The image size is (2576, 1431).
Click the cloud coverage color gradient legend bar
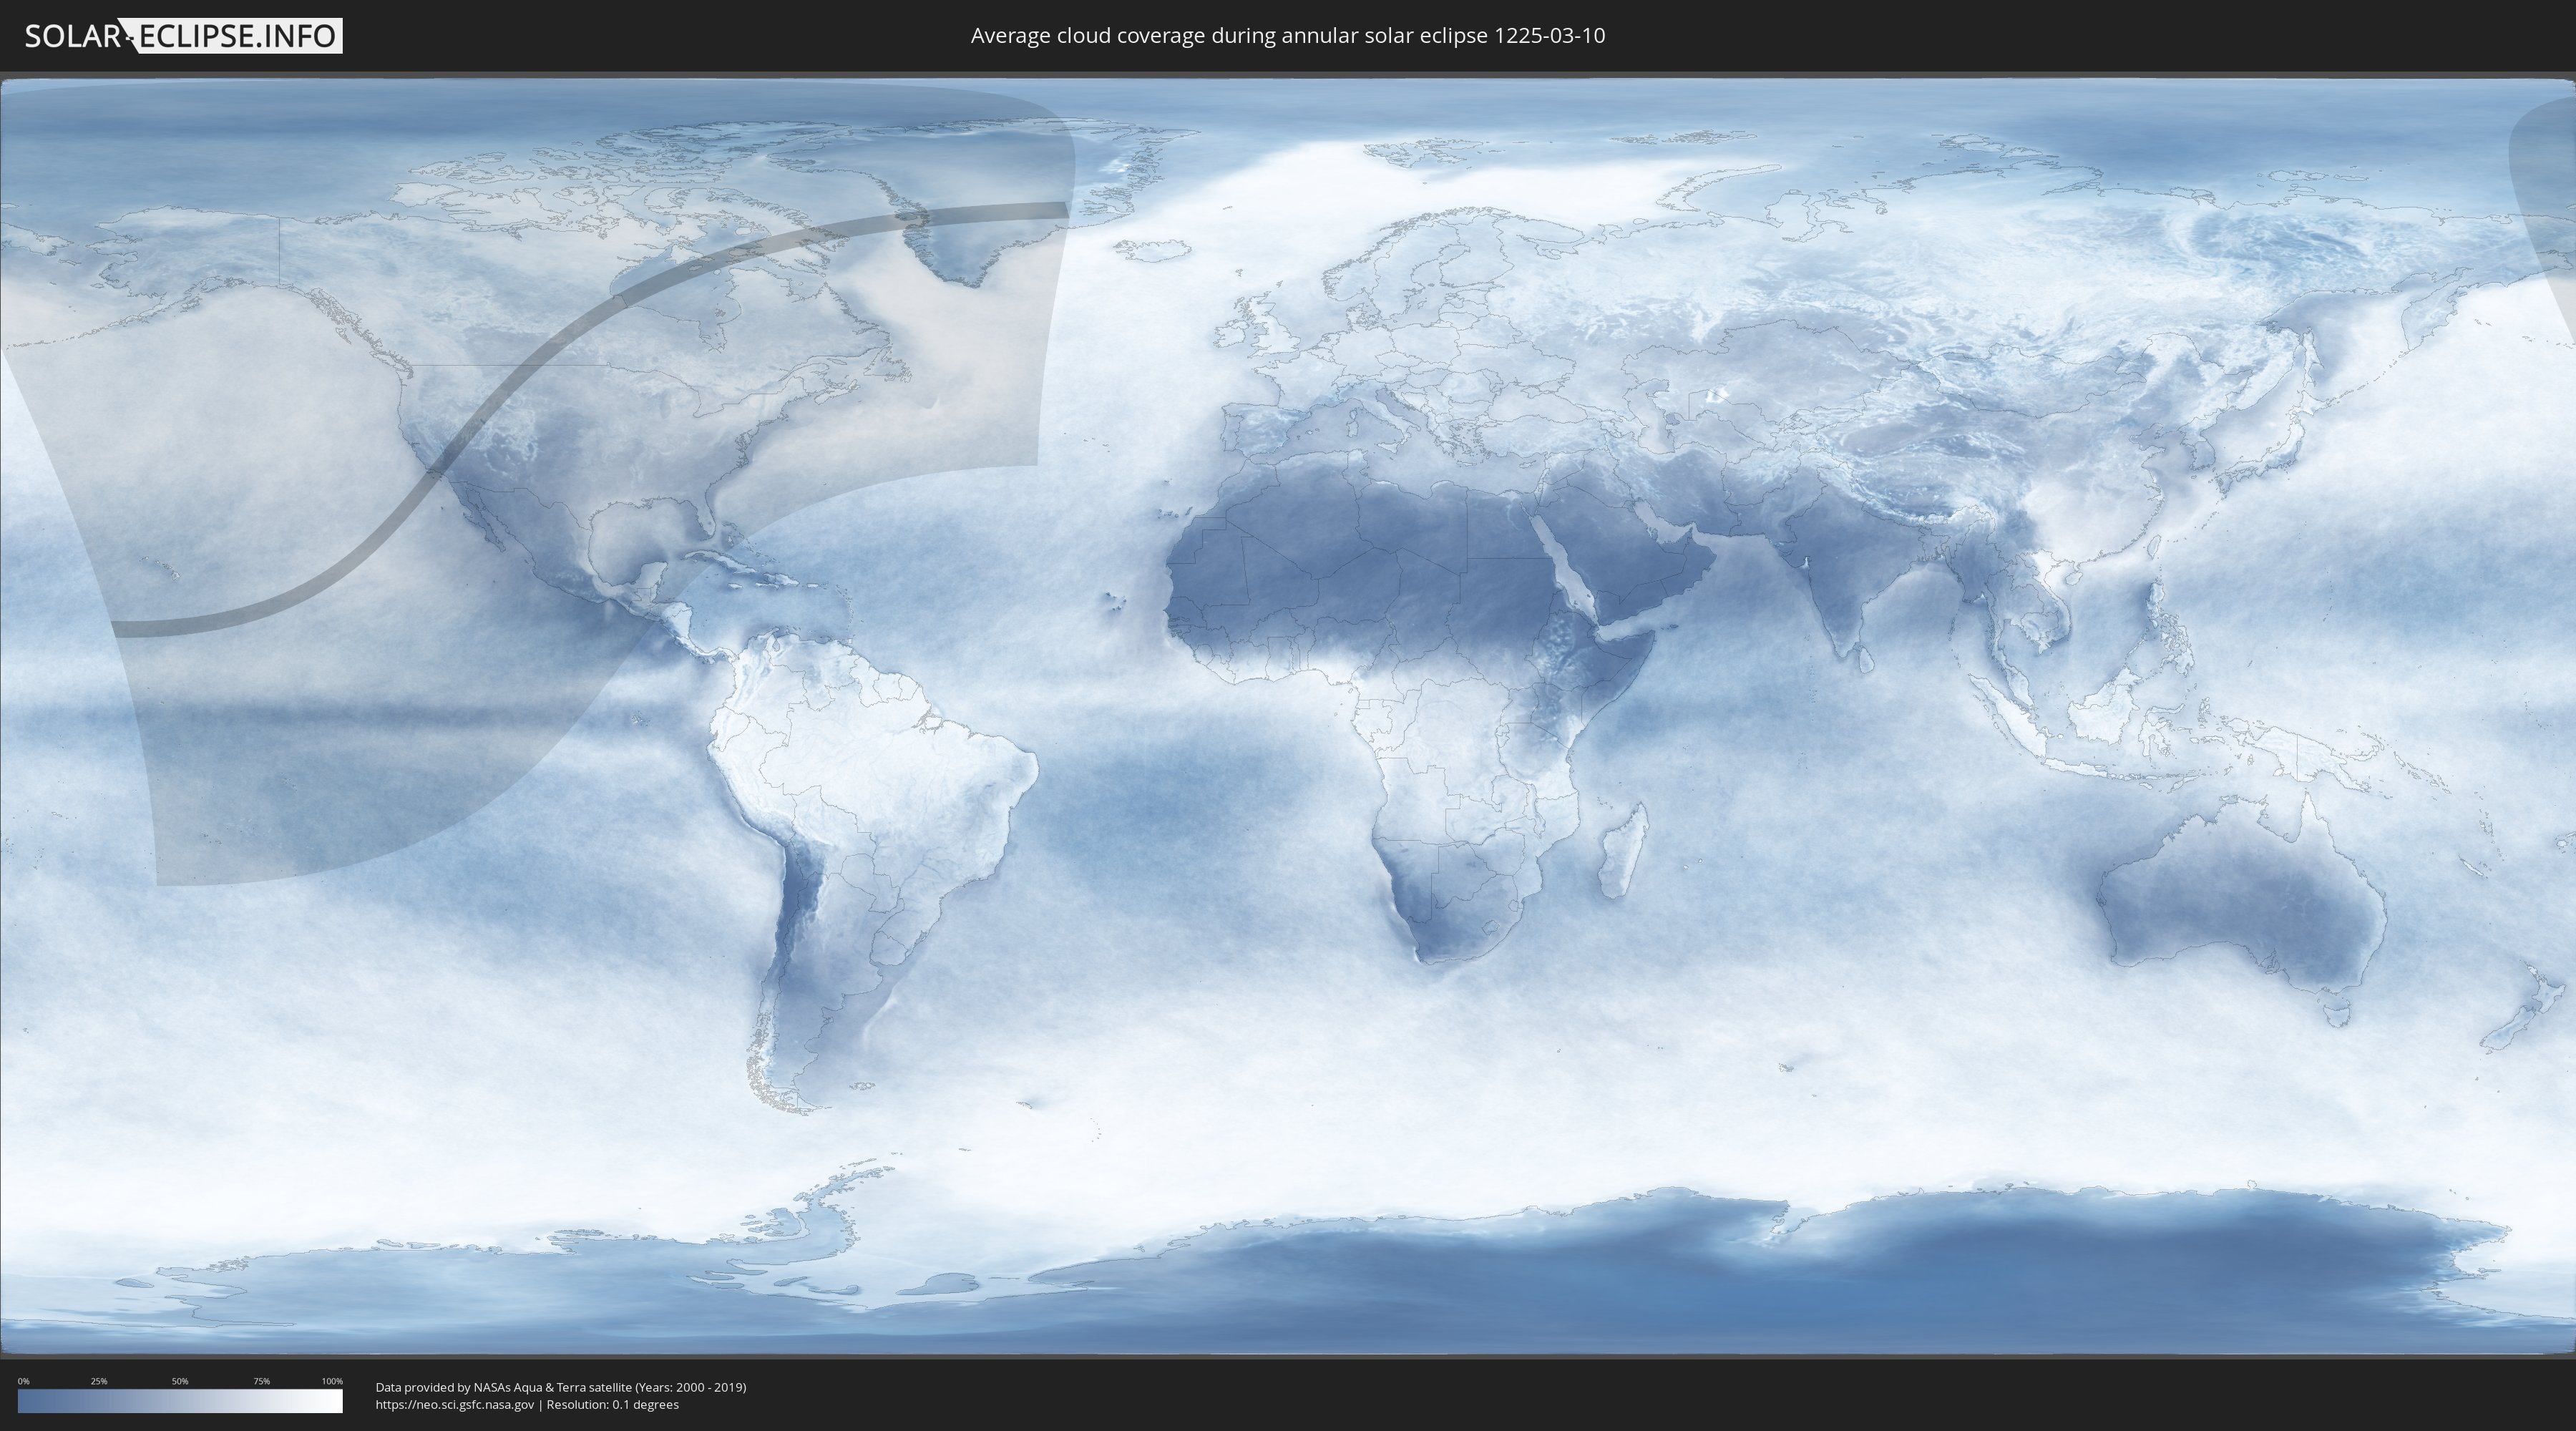pos(180,1401)
